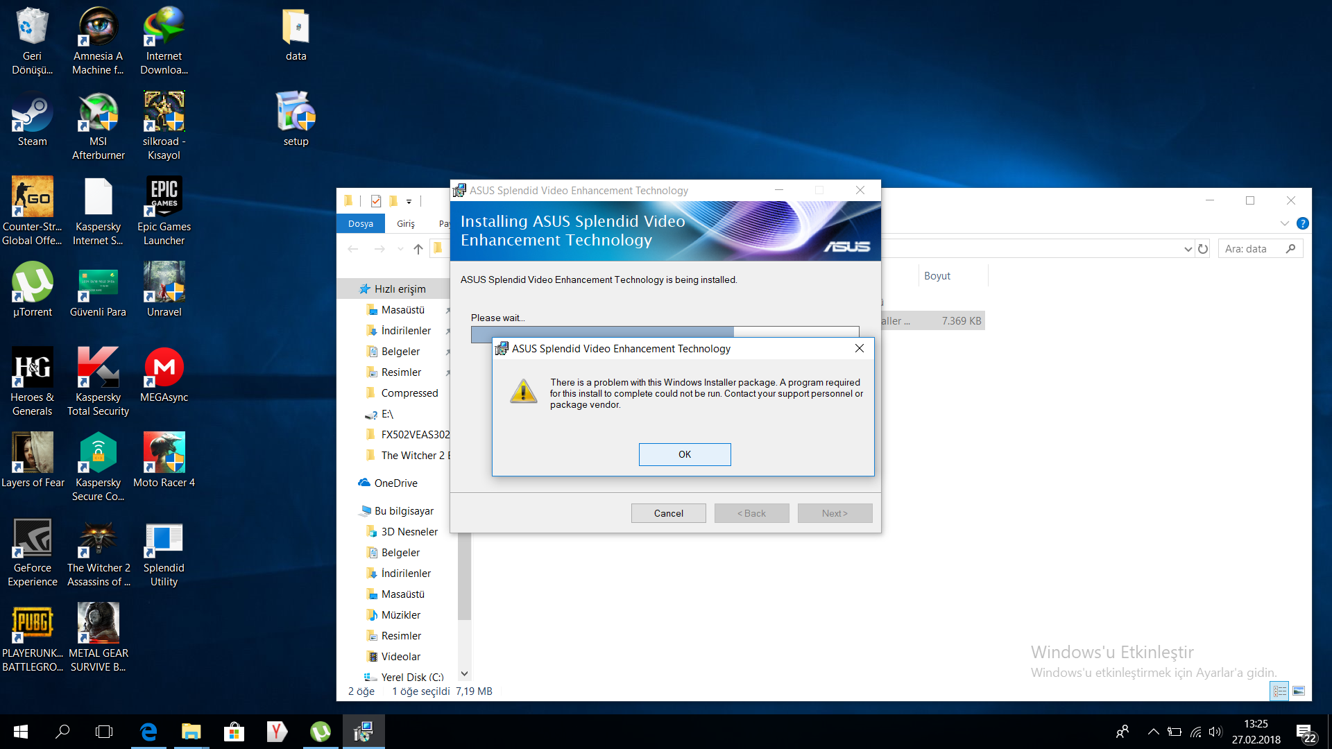This screenshot has height=749, width=1332.
Task: Open Recycle Bin (Geri Dönüşüm) icon
Action: [x=33, y=42]
